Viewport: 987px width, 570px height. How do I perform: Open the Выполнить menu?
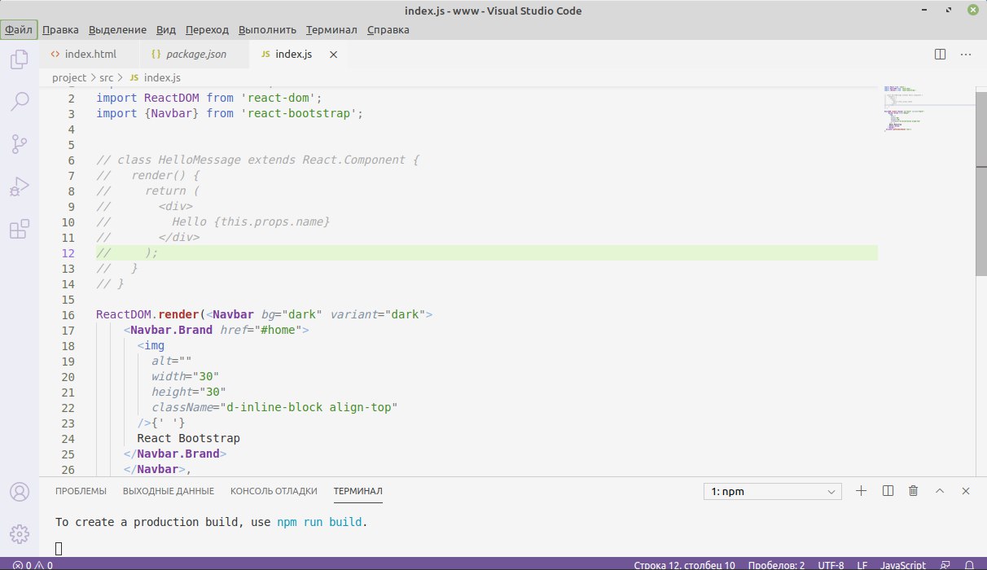click(x=267, y=30)
